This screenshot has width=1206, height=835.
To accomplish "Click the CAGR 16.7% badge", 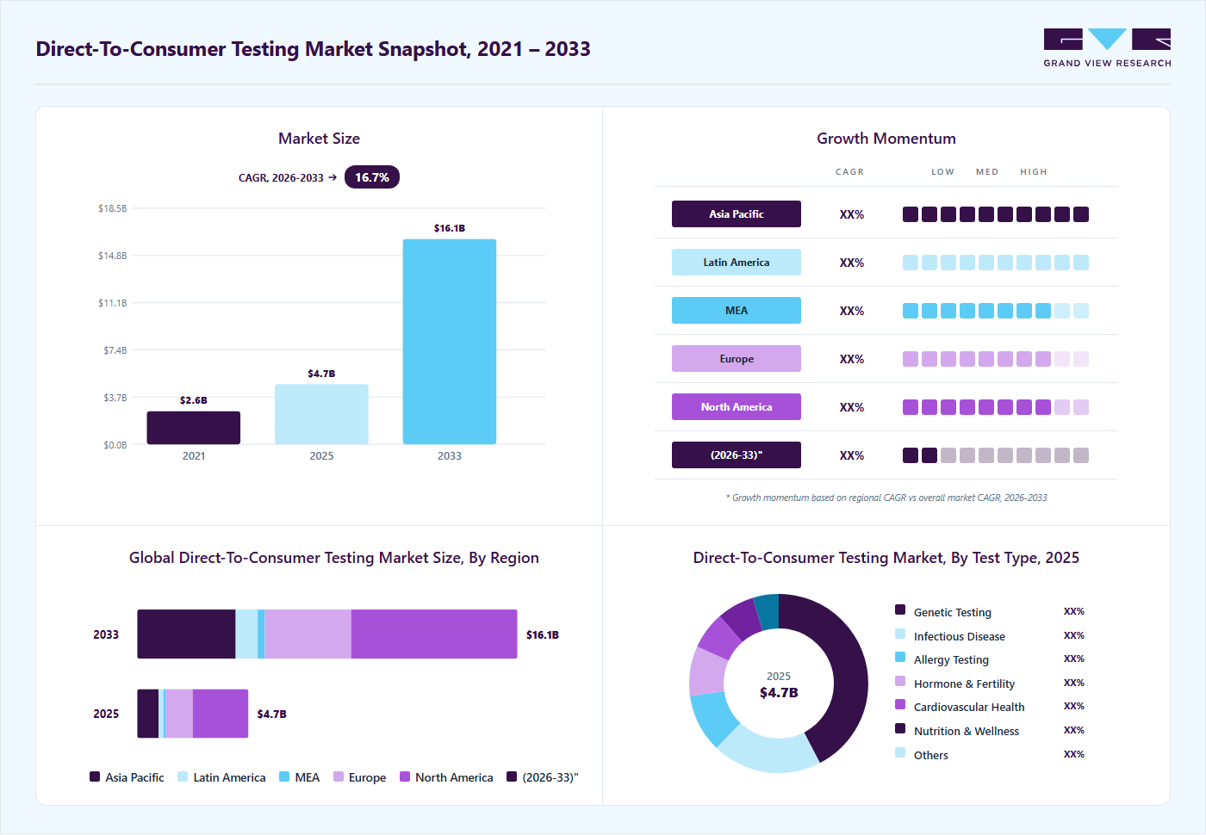I will (372, 177).
